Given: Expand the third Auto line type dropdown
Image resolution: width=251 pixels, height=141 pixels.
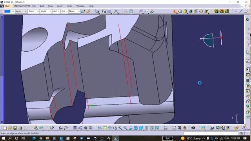Looking at the screenshot, I should 46,11.
